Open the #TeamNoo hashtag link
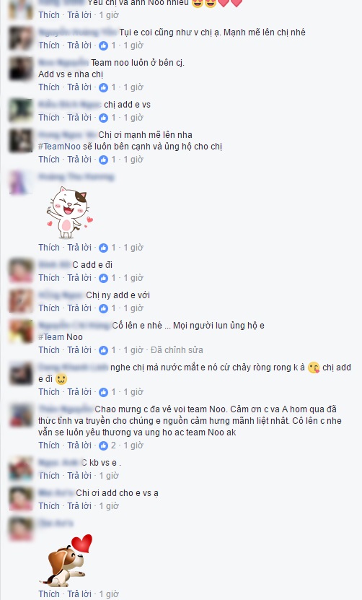Screen dimensions: 362x600 (x=59, y=147)
